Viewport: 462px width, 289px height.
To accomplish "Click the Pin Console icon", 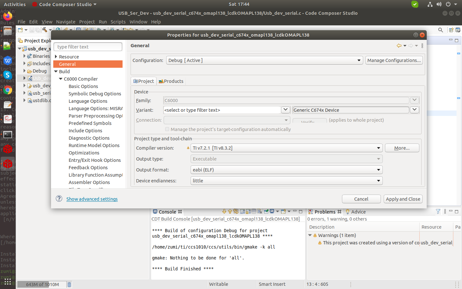I will [266, 211].
